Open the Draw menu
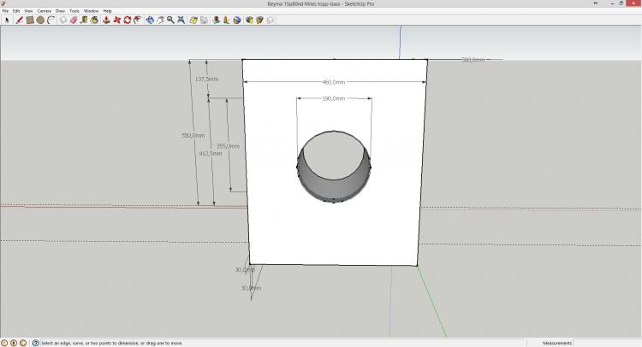This screenshot has height=347, width=642. coord(60,10)
